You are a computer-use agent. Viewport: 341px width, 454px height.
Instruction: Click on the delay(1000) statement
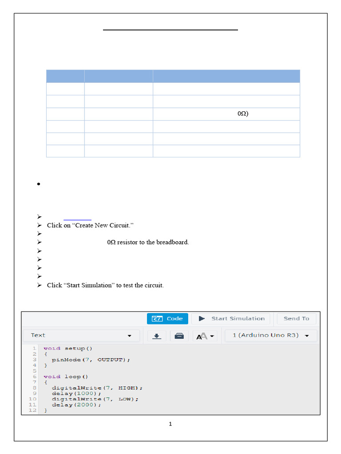click(x=76, y=393)
